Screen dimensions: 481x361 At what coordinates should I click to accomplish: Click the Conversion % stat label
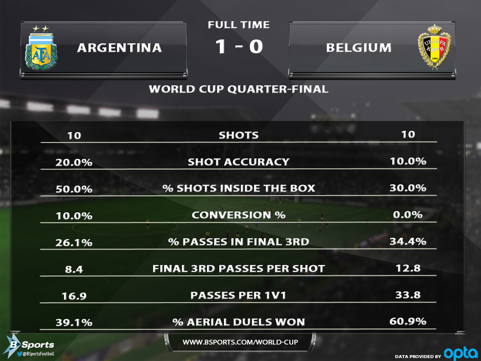tap(239, 215)
